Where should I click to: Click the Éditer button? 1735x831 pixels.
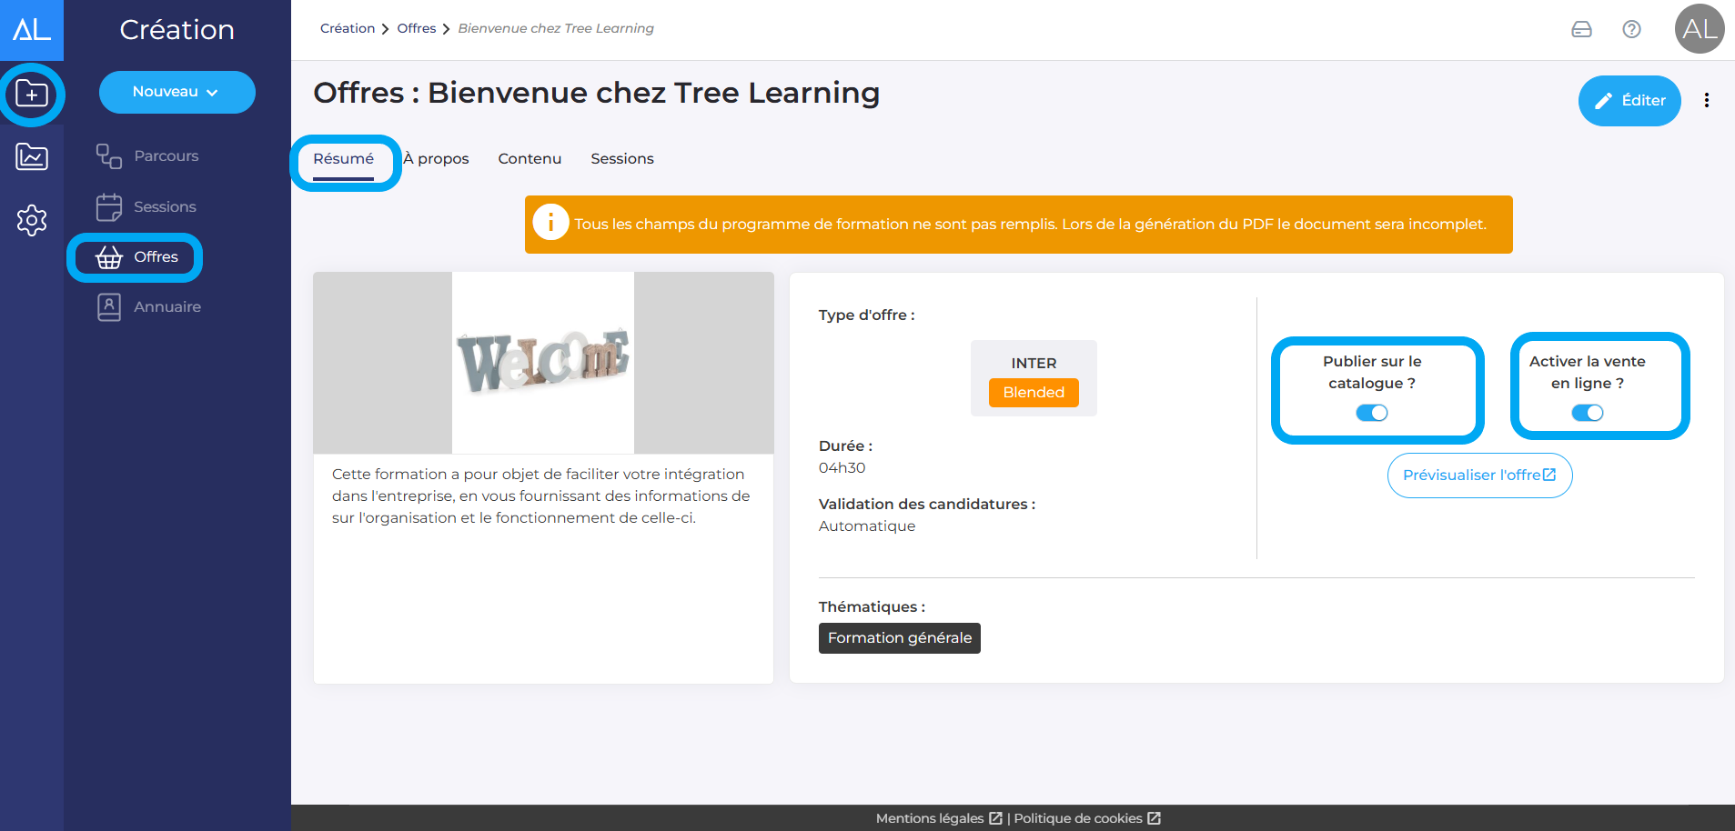pyautogui.click(x=1629, y=100)
